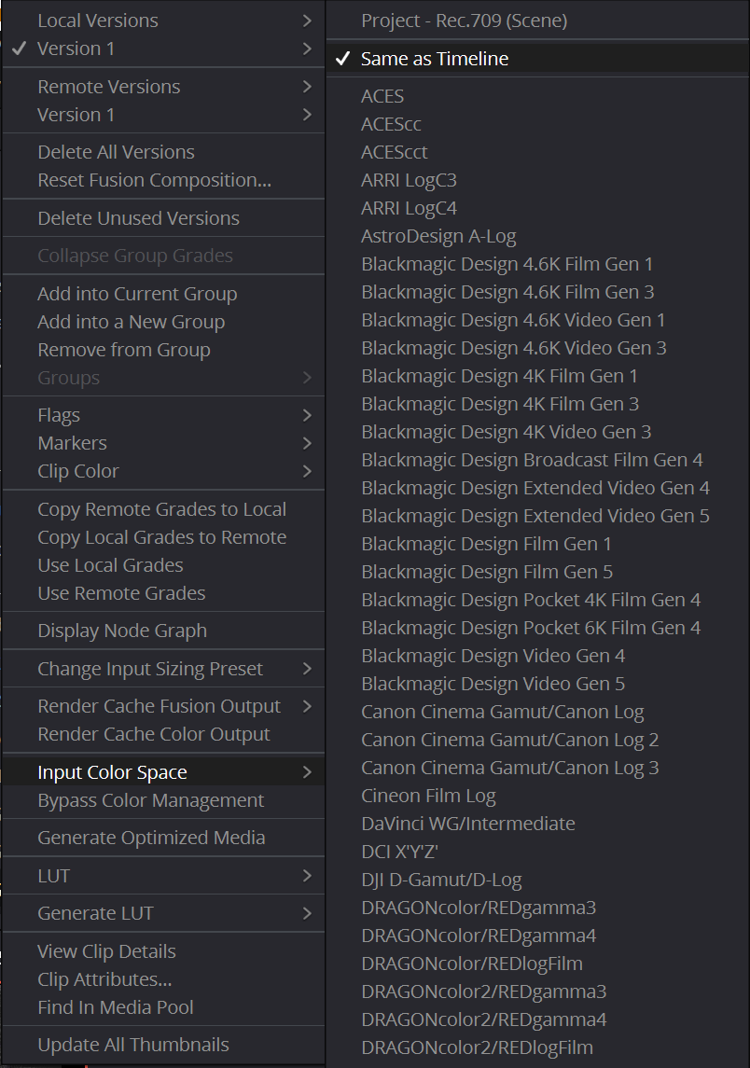Choose Blackmagic Design 4K Film Gen 1
This screenshot has width=750, height=1068.
click(x=538, y=375)
